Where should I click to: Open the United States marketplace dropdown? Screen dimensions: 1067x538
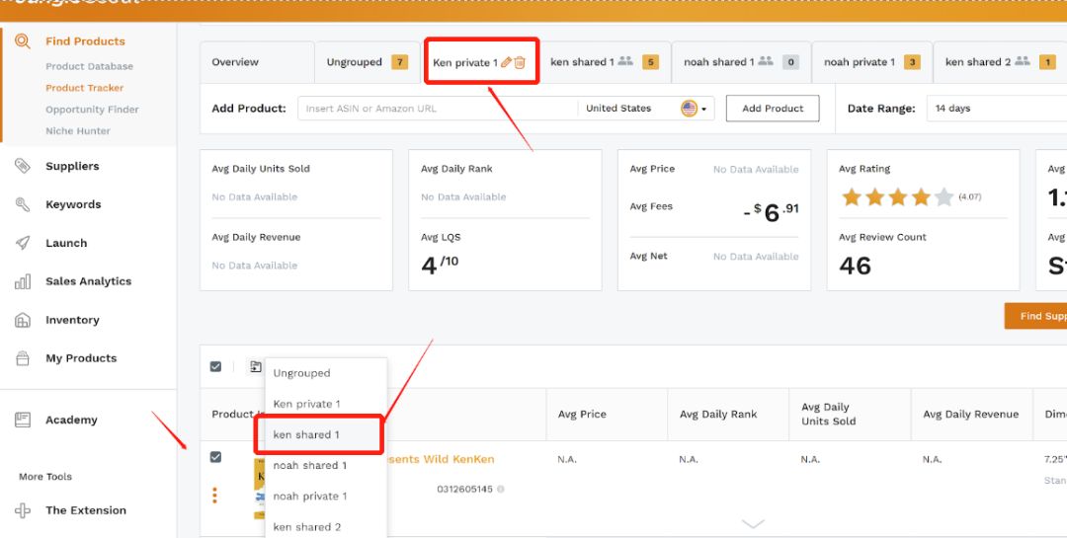646,109
